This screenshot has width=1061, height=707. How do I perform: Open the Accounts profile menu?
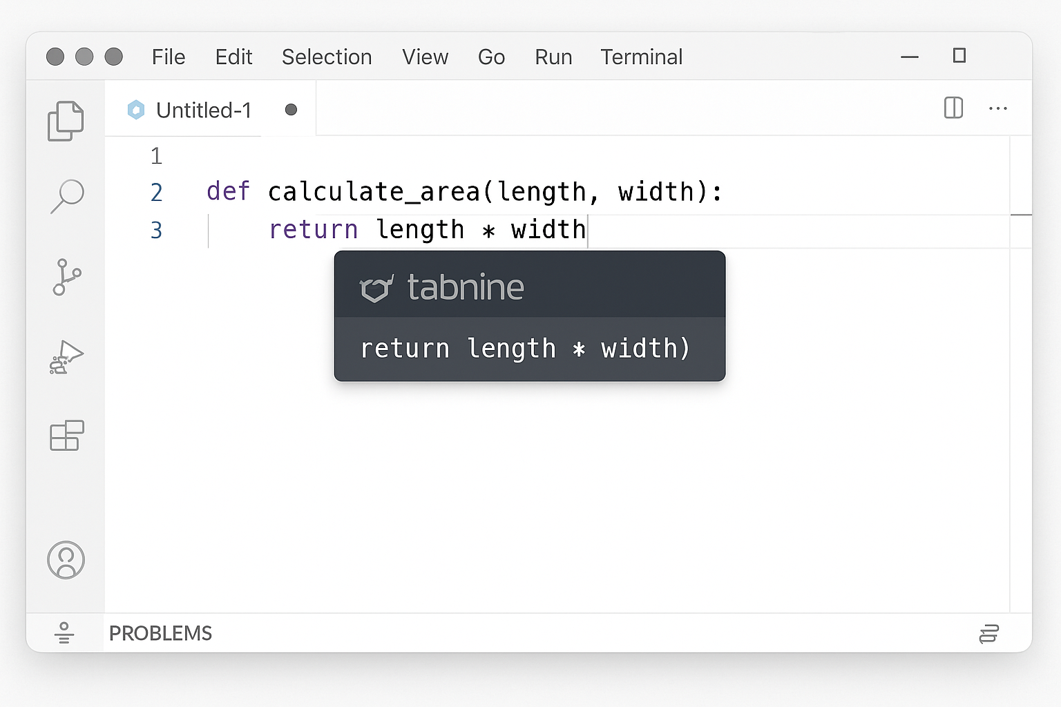[x=66, y=559]
